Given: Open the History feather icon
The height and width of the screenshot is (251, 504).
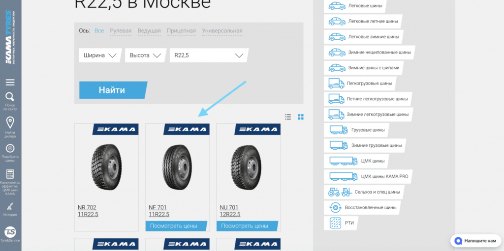Looking at the screenshot, I should pos(10,206).
